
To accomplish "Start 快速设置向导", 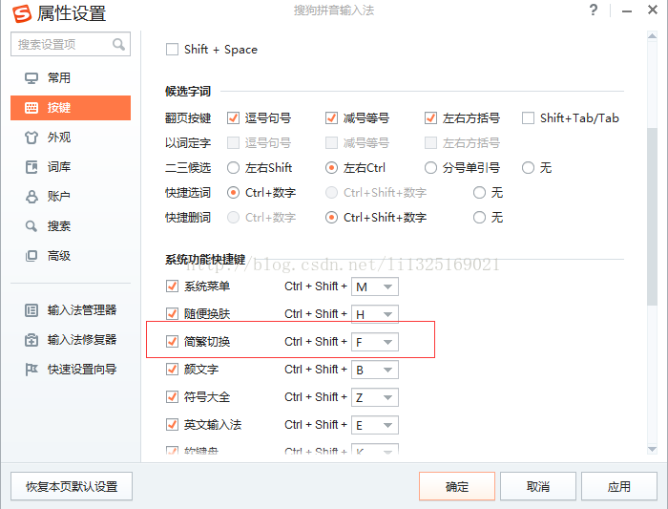I will tap(71, 370).
